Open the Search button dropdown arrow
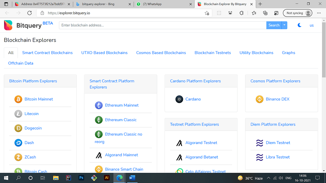Viewport: 326px width, 183px height. pyautogui.click(x=285, y=25)
